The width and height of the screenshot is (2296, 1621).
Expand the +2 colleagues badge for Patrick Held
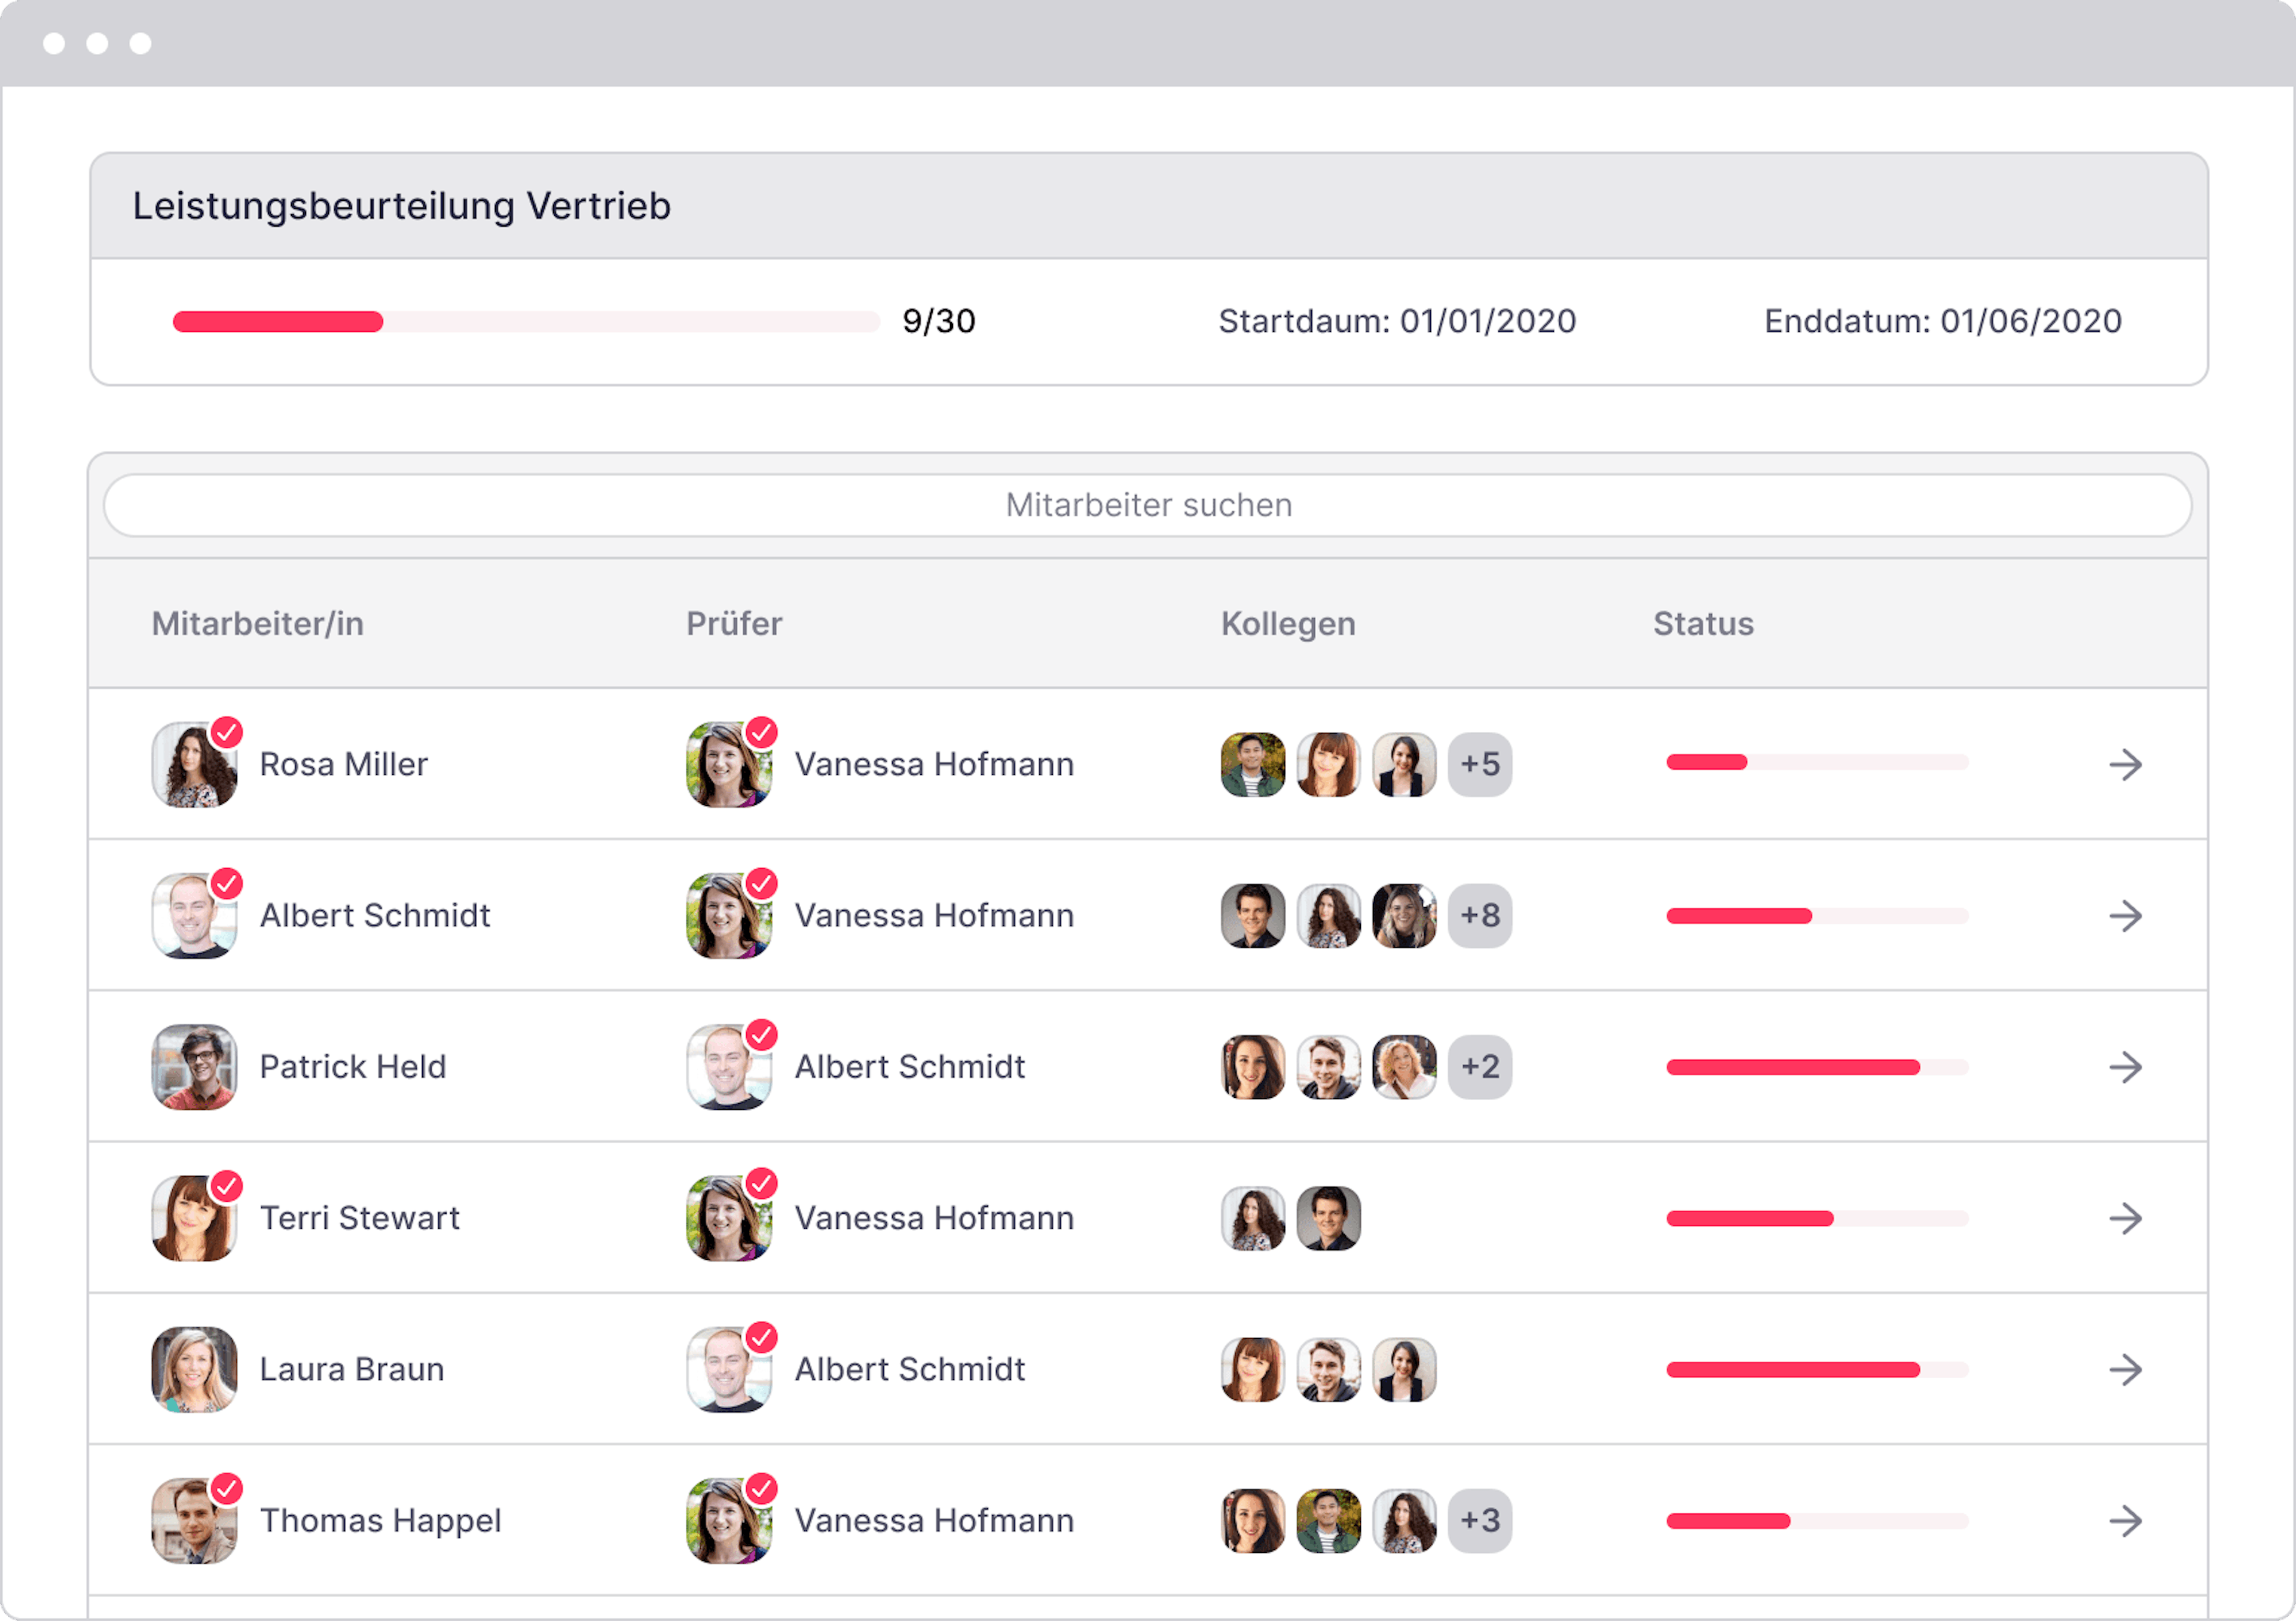[x=1480, y=1067]
